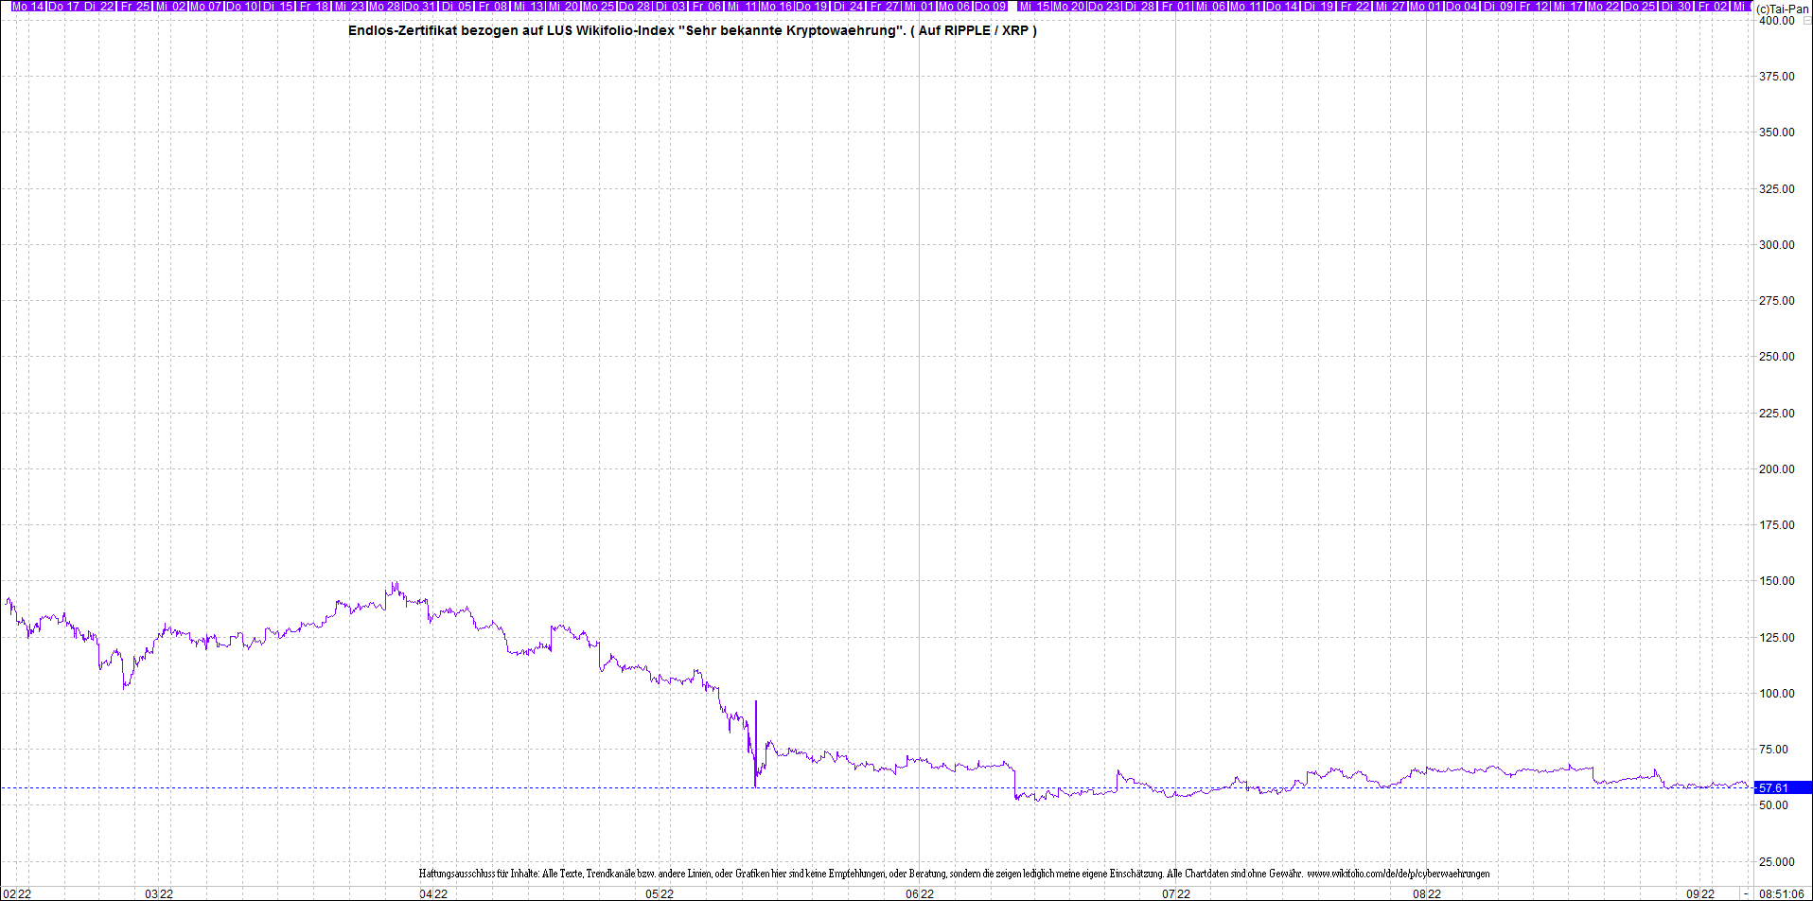Viewport: 1813px width, 901px height.
Task: Click the 'Mo 07' date in the top strip
Action: (206, 7)
